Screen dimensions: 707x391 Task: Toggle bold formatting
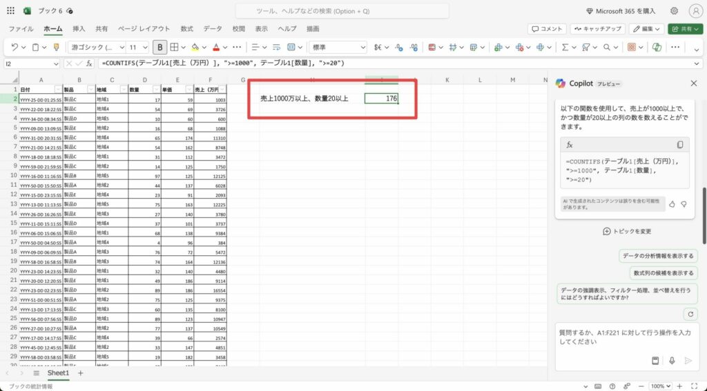160,48
